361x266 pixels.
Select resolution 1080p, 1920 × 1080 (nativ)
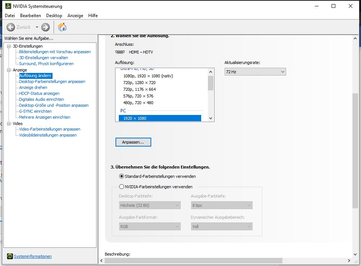pos(148,76)
